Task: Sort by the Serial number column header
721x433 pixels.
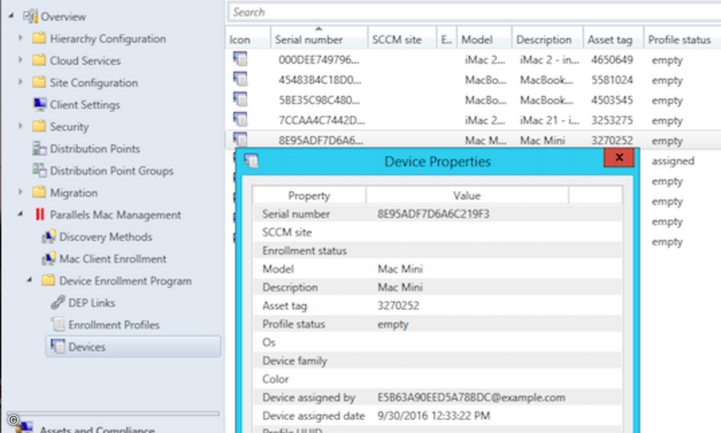Action: coord(319,40)
